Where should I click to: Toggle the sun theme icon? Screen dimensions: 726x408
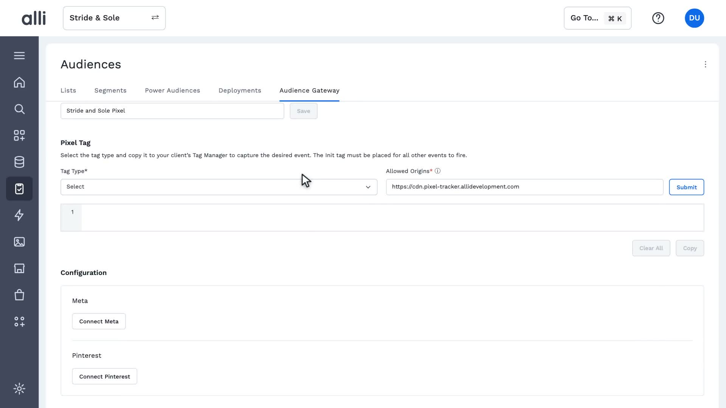pyautogui.click(x=19, y=389)
